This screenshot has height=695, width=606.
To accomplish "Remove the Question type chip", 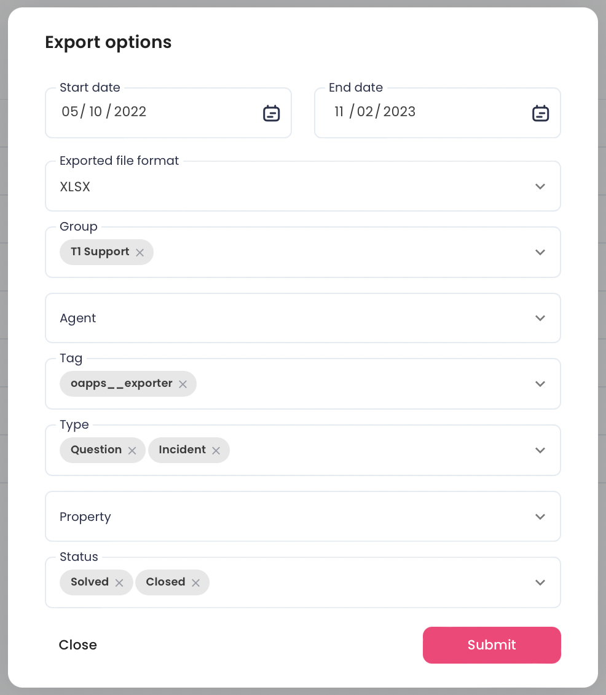I will pyautogui.click(x=132, y=451).
